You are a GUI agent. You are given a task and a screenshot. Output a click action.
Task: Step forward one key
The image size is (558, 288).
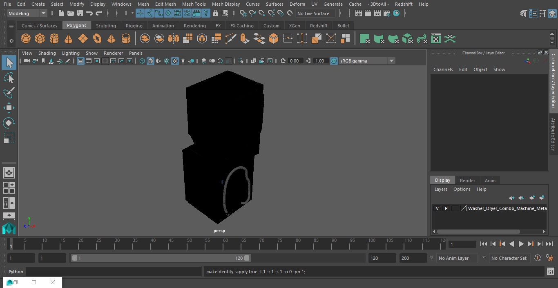(x=531, y=244)
